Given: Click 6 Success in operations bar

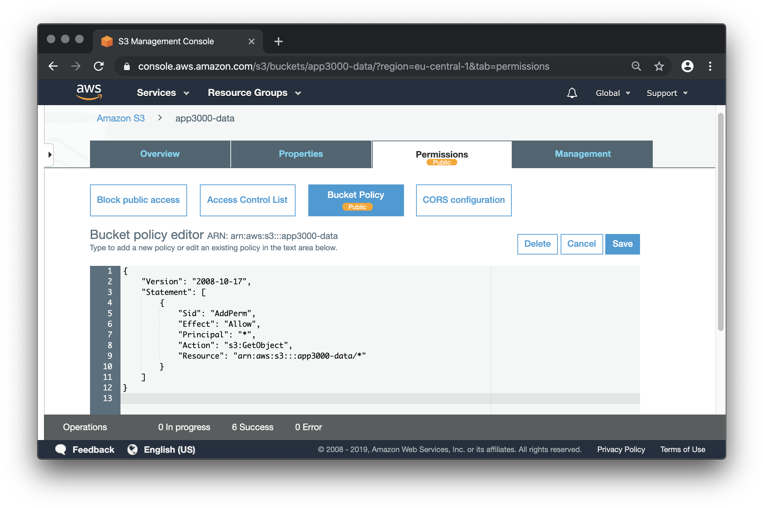Looking at the screenshot, I should click(x=252, y=427).
